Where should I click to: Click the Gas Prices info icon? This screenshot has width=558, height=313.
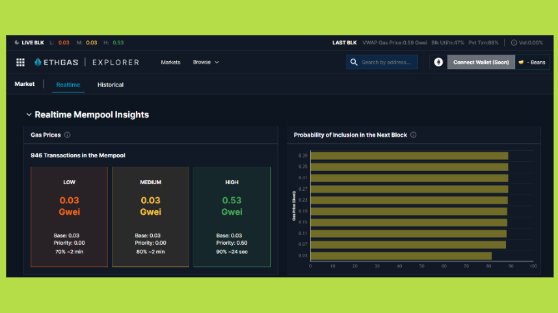[68, 135]
